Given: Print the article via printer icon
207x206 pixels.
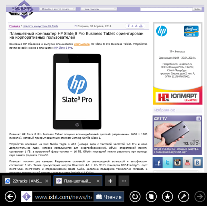Looking at the screenshot, I should point(141,26).
